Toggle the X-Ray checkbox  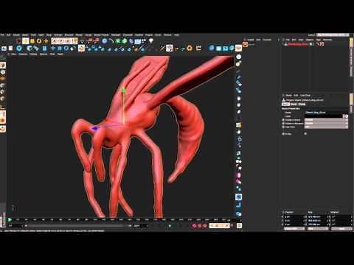pyautogui.click(x=305, y=134)
